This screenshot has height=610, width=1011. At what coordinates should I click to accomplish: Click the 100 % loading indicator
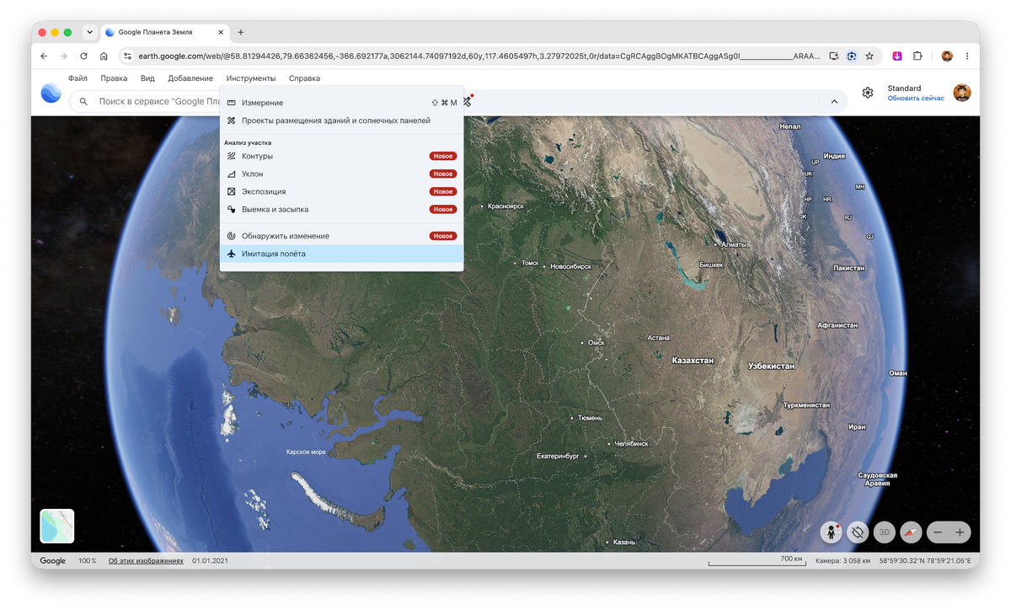pyautogui.click(x=88, y=561)
